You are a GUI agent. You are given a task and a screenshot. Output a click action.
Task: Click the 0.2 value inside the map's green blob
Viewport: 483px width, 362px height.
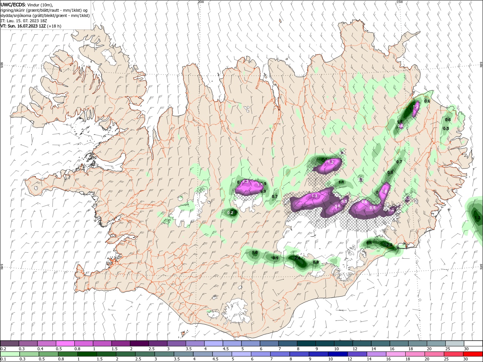click(x=231, y=213)
